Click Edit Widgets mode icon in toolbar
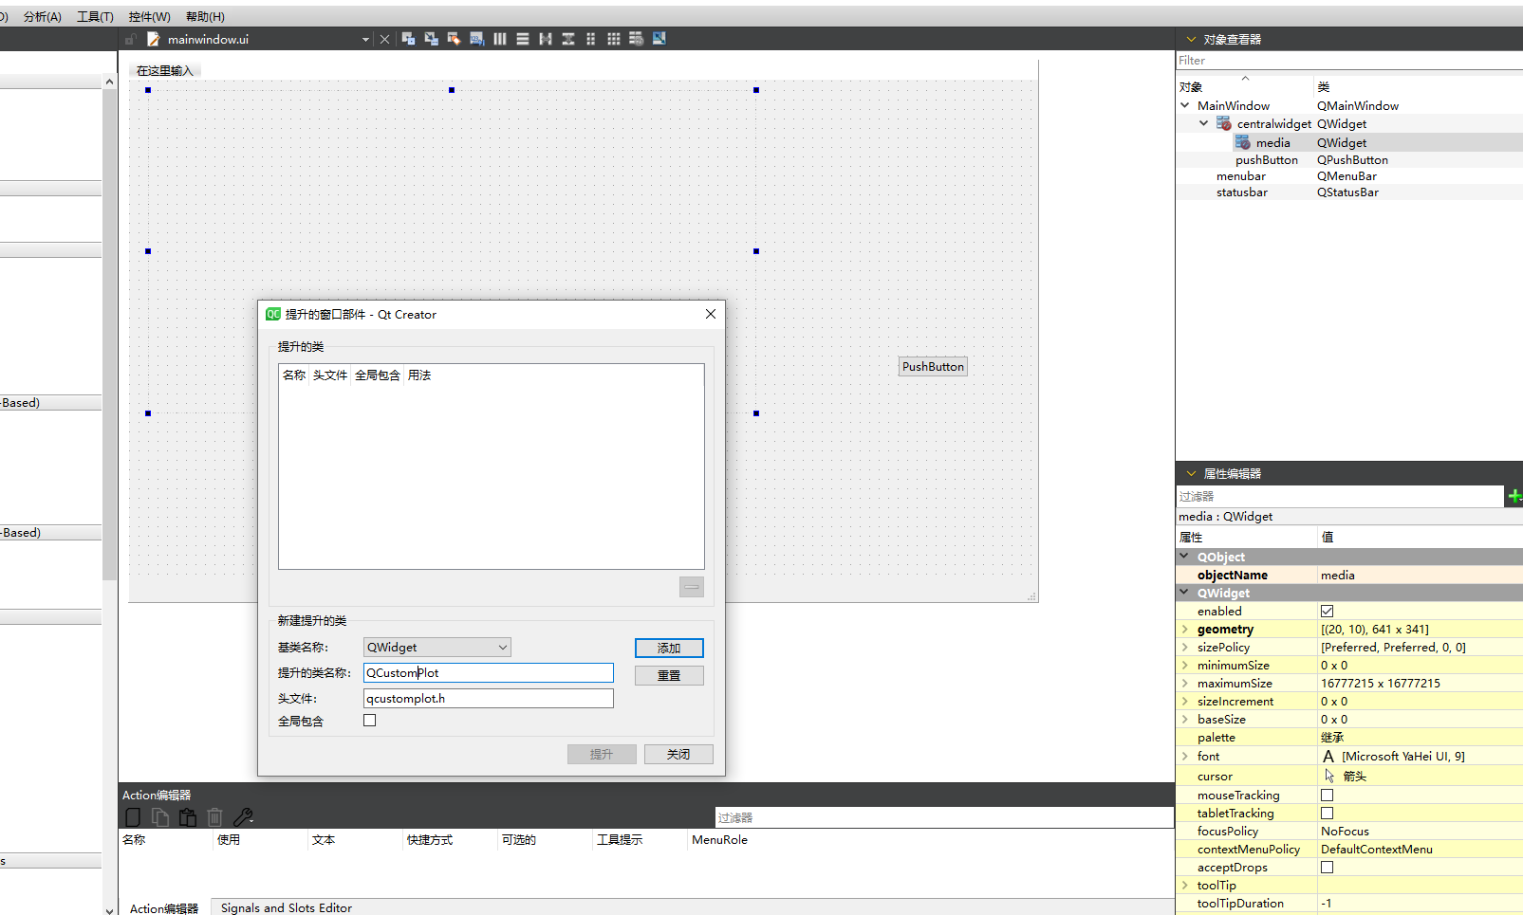 pos(408,39)
